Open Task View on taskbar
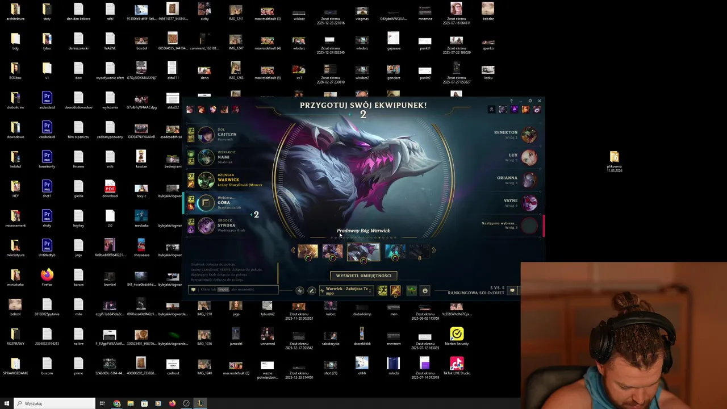Screen dimensions: 727x409 pos(102,403)
